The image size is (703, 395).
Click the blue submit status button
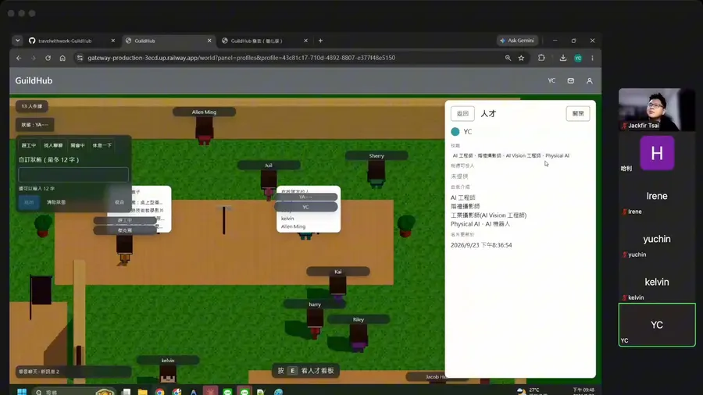(29, 202)
